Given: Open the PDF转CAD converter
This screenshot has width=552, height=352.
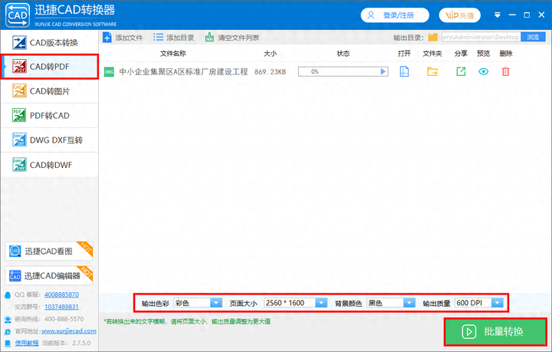Looking at the screenshot, I should click(49, 116).
